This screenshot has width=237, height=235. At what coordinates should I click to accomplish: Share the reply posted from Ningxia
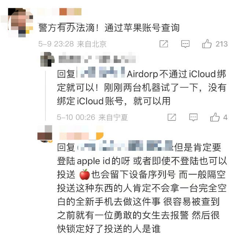point(172,117)
